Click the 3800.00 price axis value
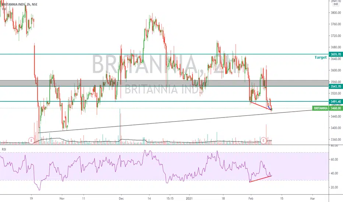 (336, 12)
